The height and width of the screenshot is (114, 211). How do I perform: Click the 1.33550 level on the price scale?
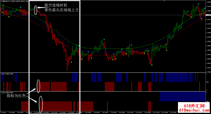click(208, 2)
